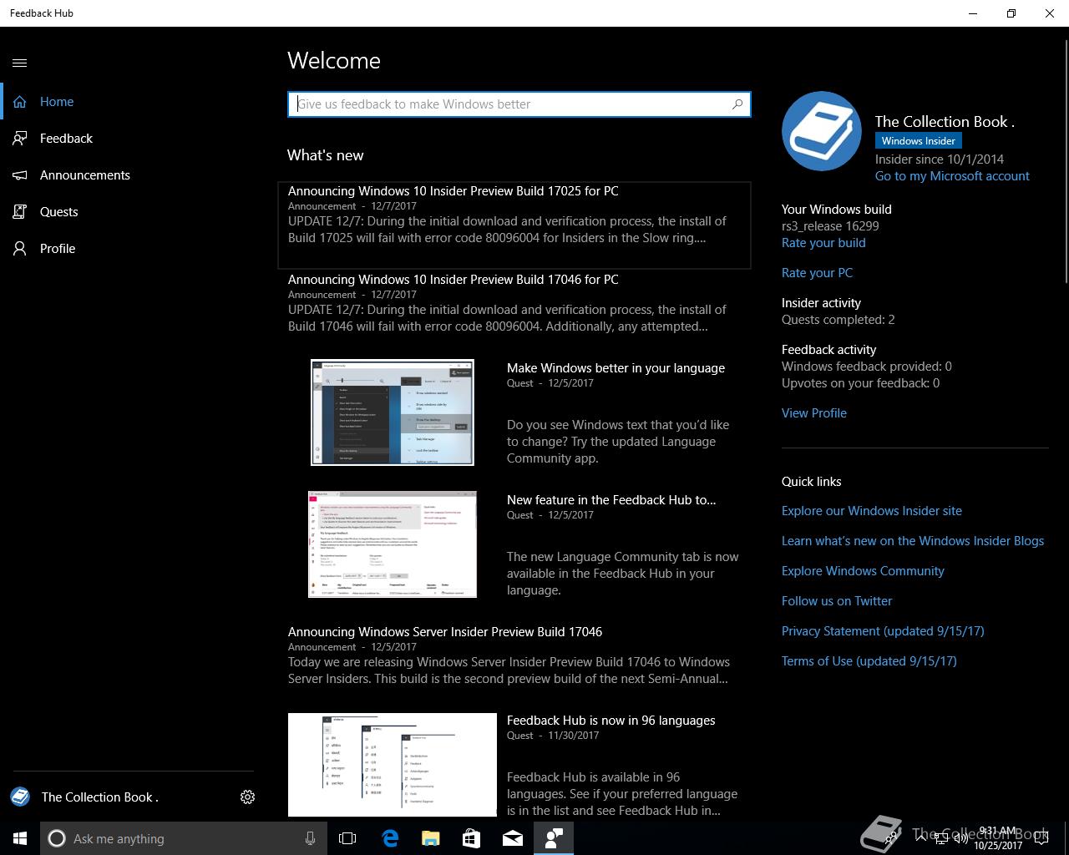The image size is (1069, 855).
Task: Click Language Community tab quest thumbnail
Action: pos(393,544)
